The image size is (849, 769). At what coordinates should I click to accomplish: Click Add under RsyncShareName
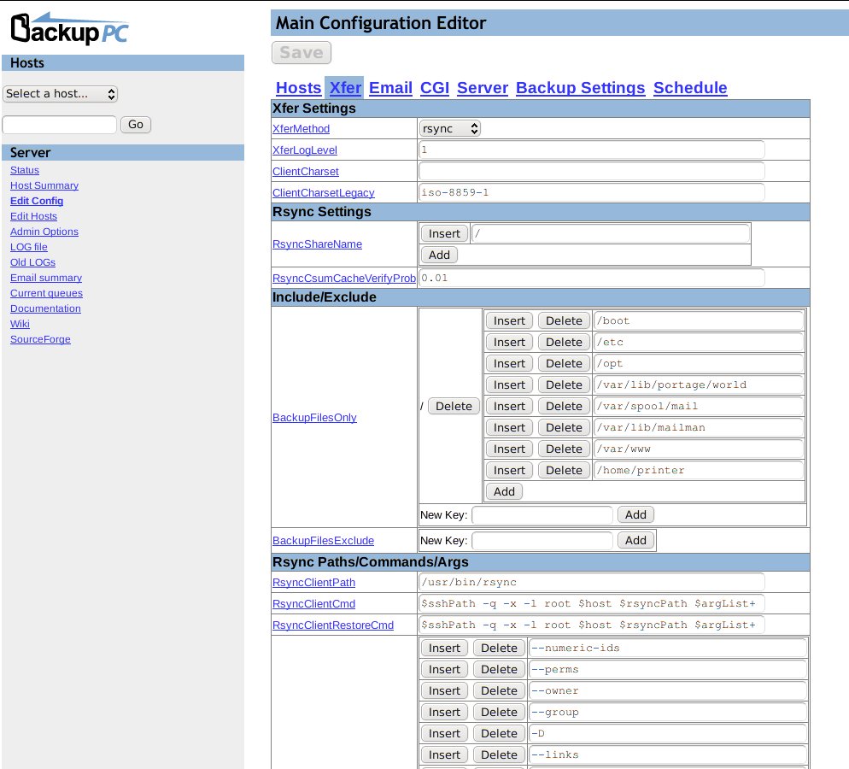click(439, 255)
